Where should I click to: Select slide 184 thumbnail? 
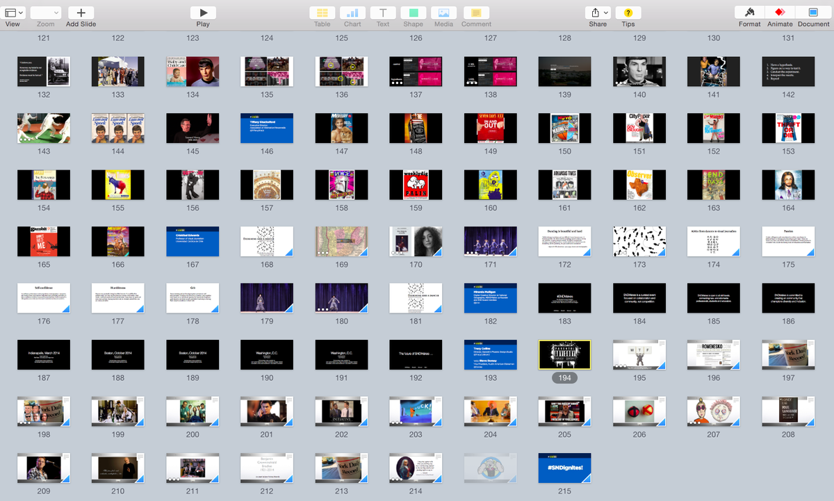(639, 298)
